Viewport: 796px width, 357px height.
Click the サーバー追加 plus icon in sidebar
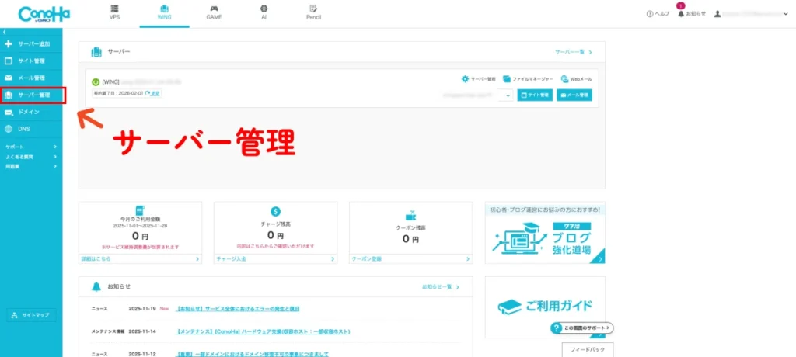9,44
